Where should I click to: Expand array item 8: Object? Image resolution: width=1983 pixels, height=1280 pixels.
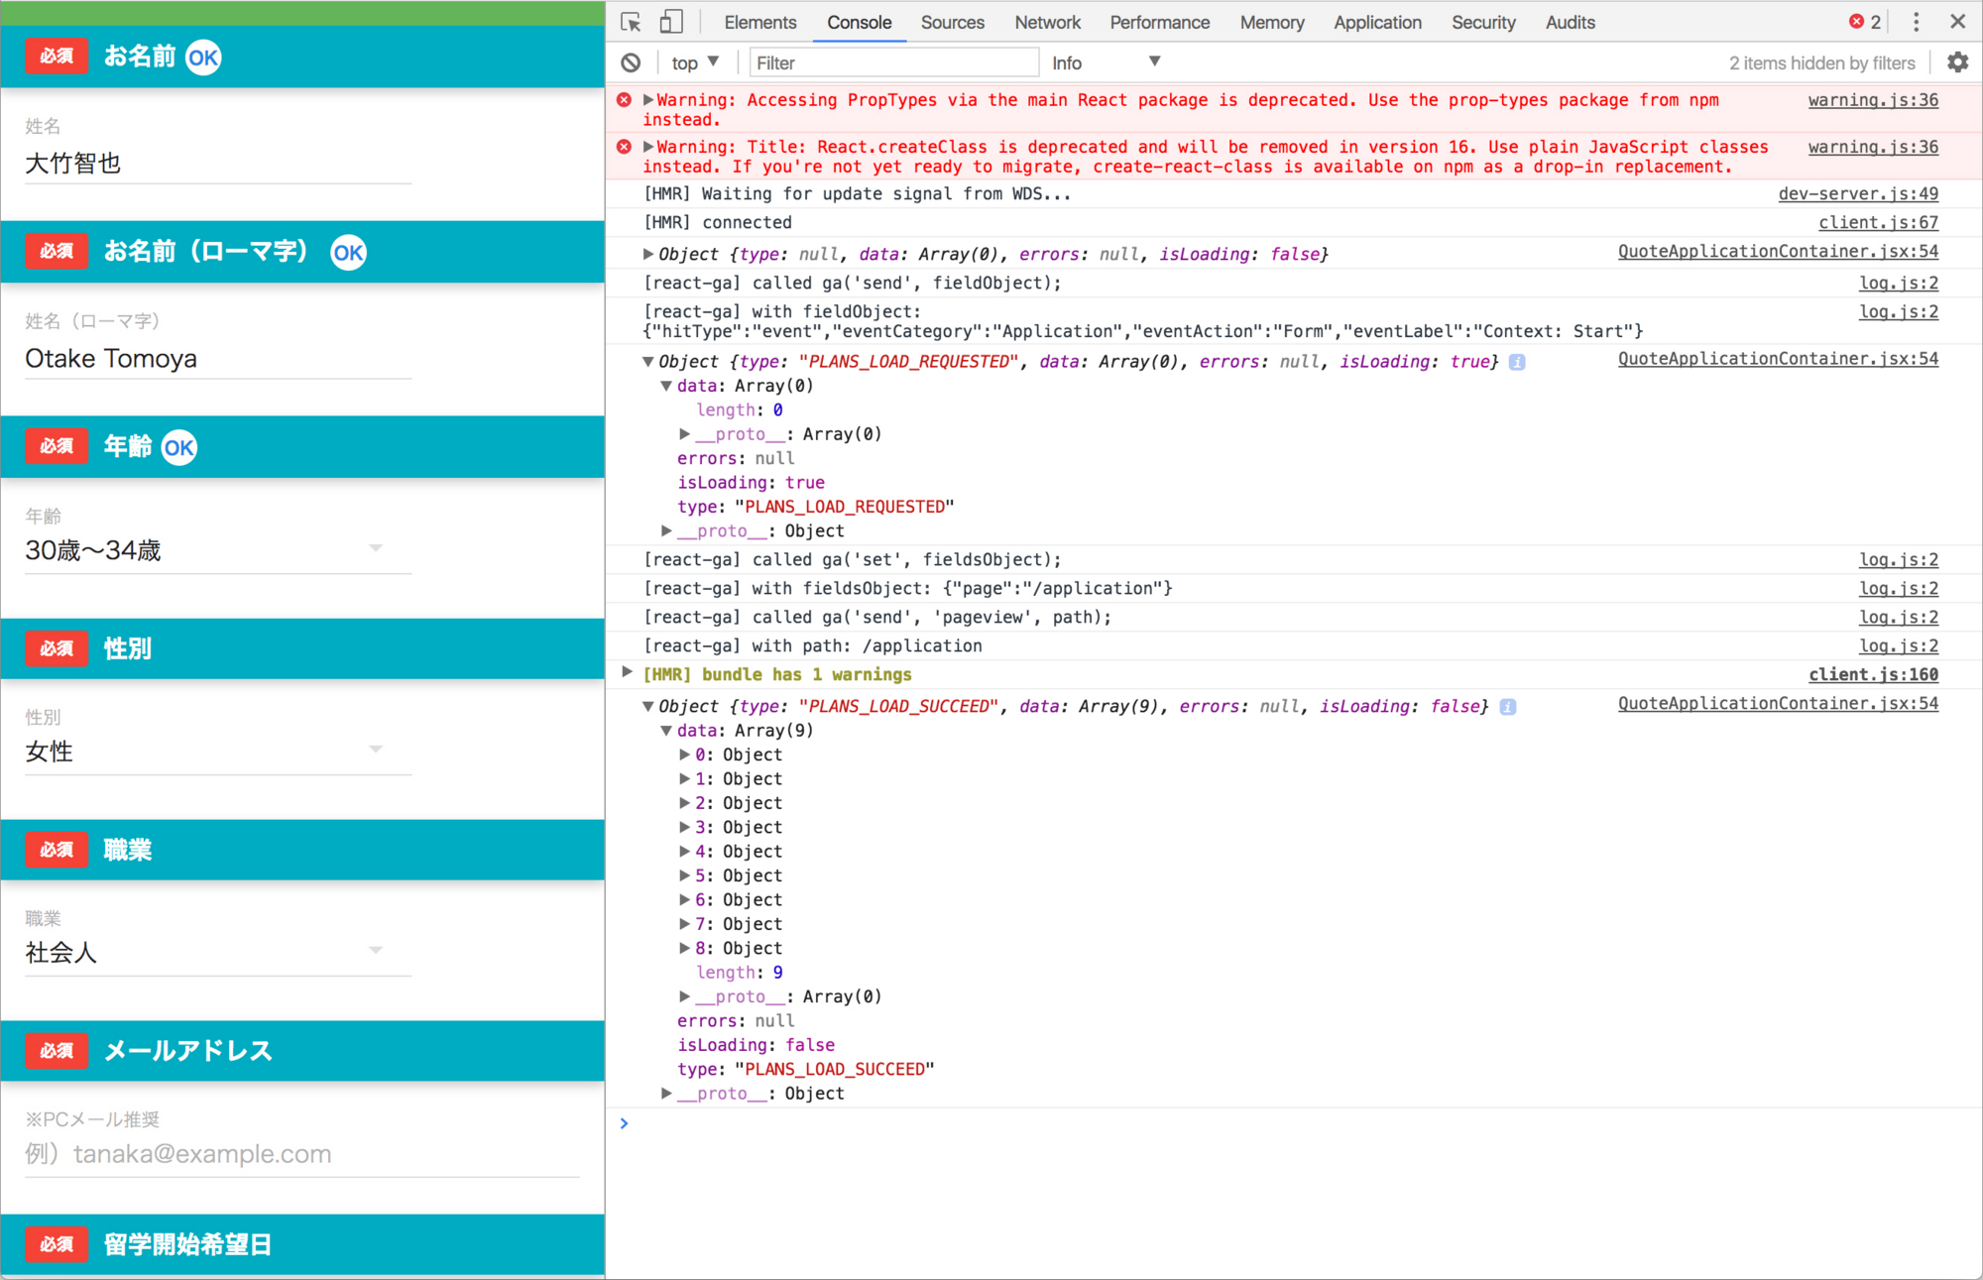coord(684,948)
